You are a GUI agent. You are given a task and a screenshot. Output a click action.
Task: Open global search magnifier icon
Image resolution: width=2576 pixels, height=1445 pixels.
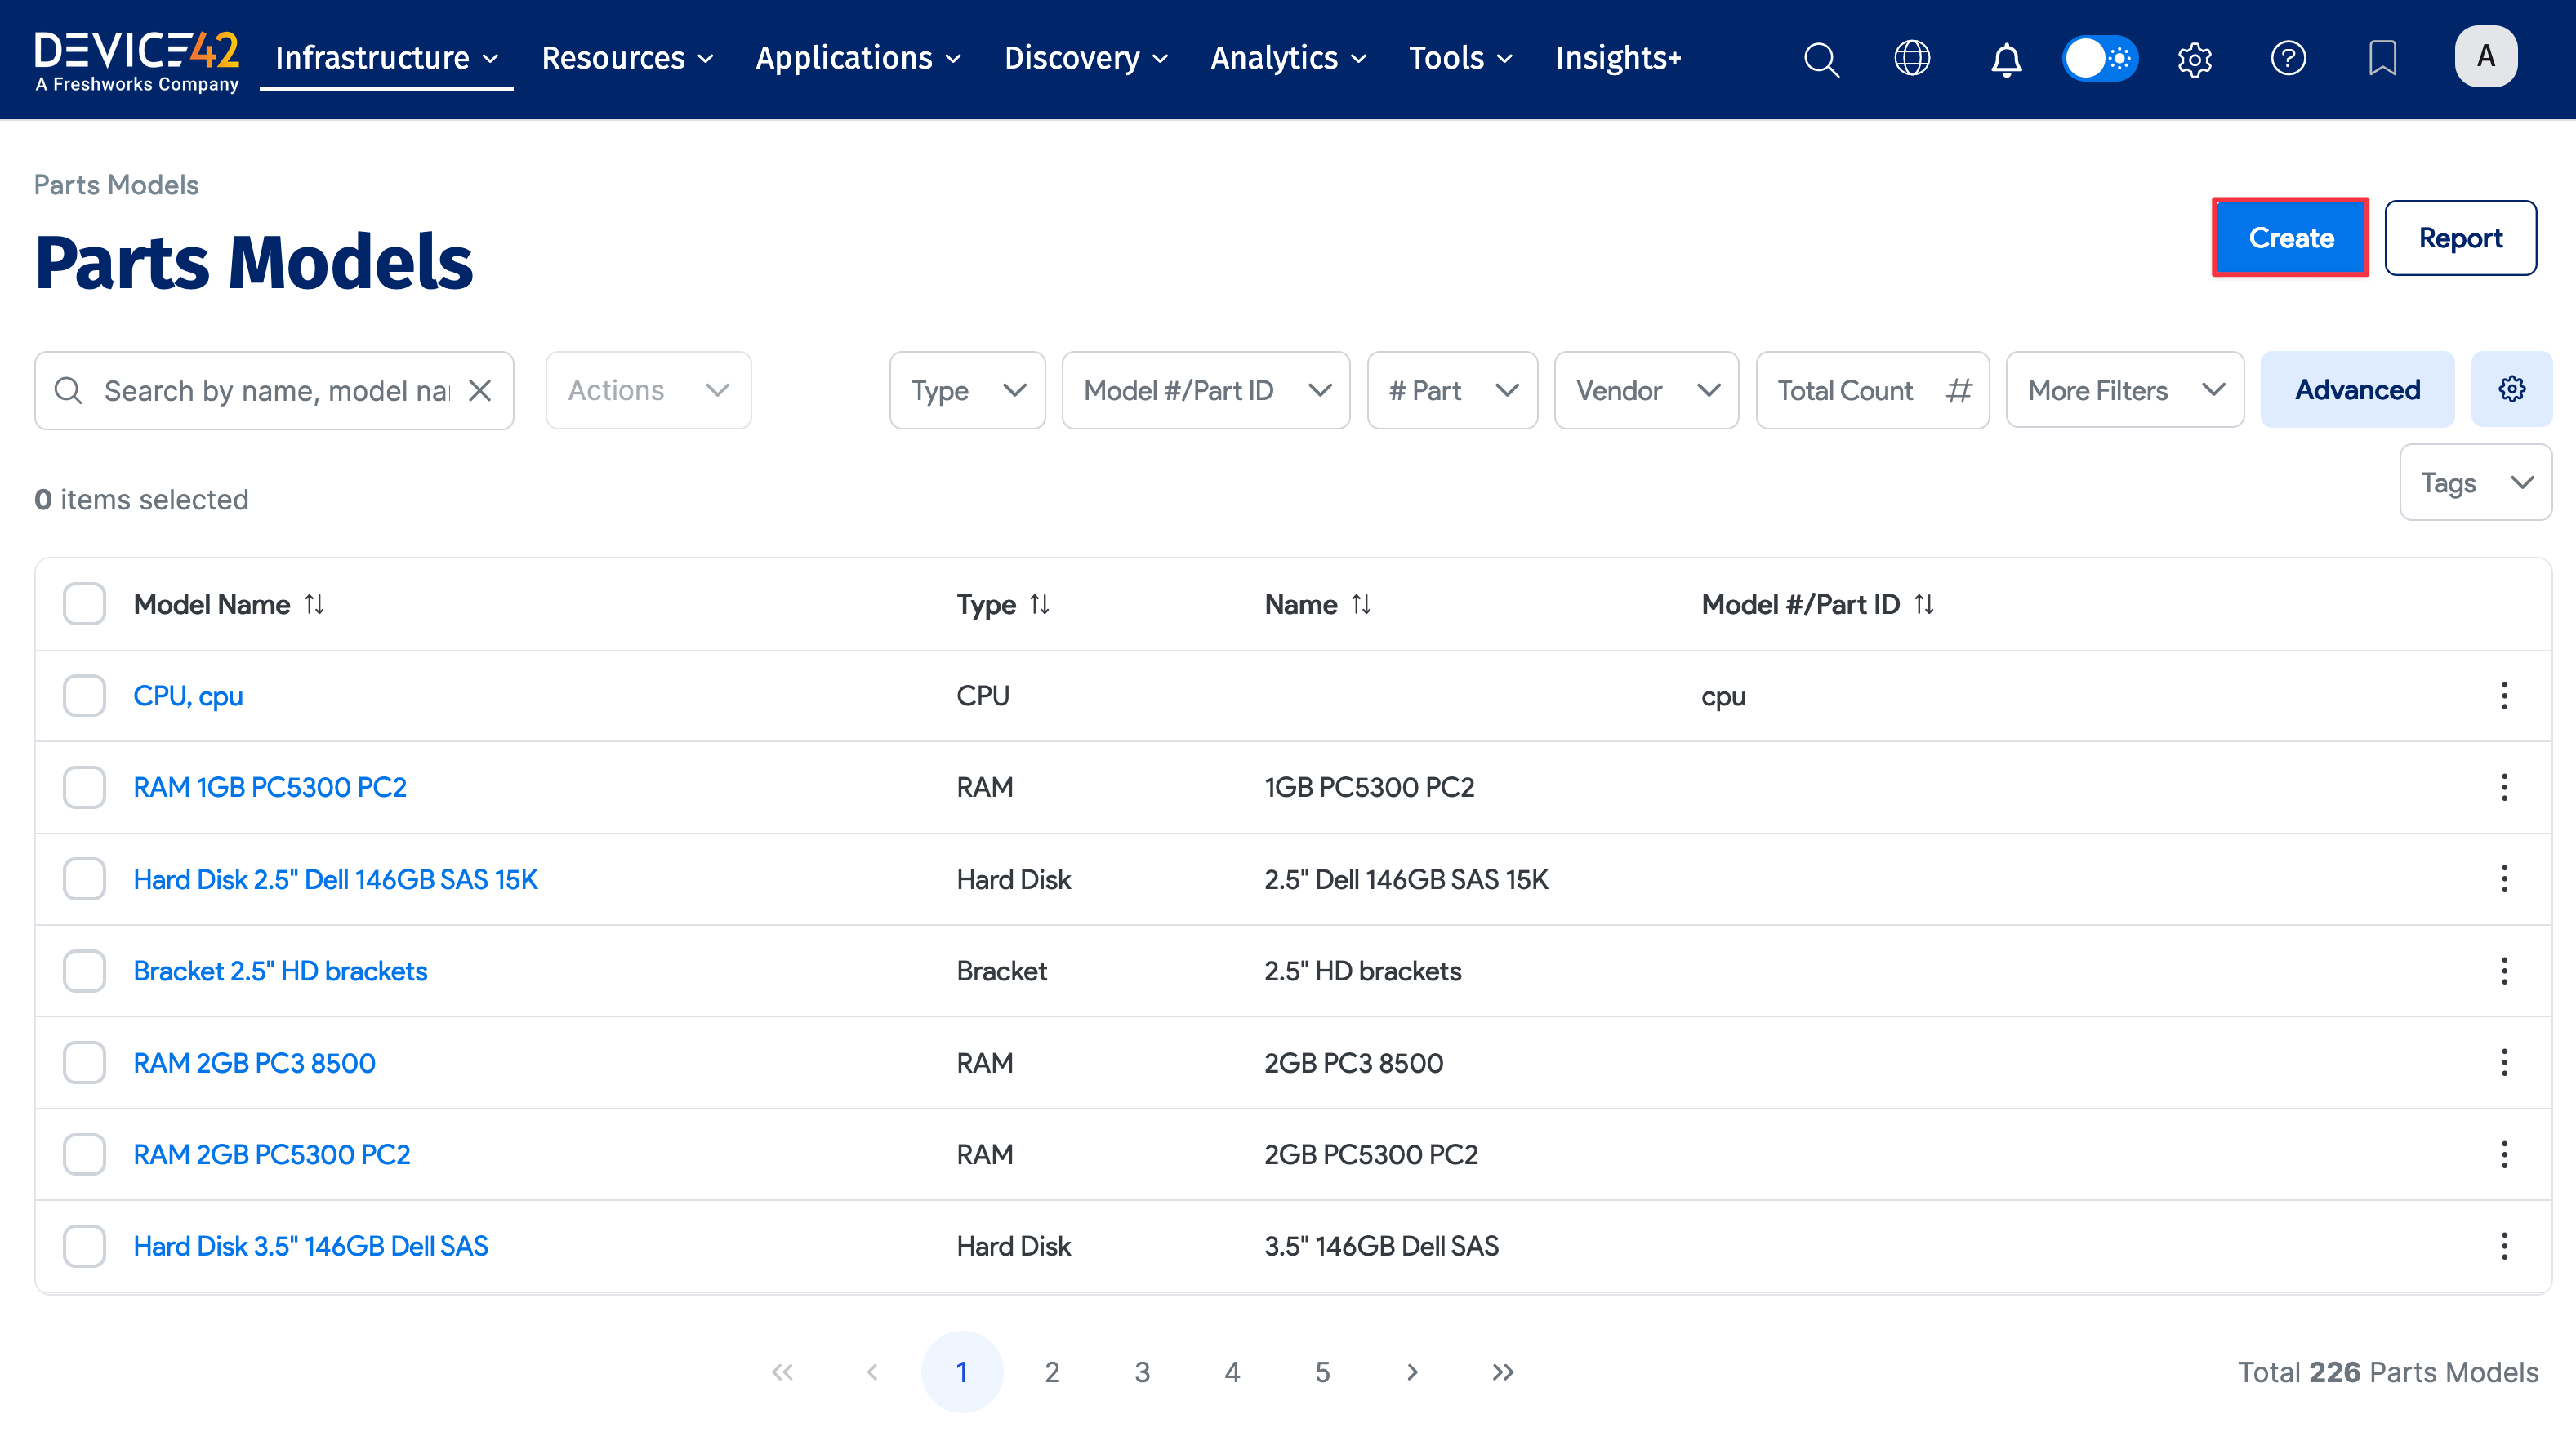(1821, 59)
